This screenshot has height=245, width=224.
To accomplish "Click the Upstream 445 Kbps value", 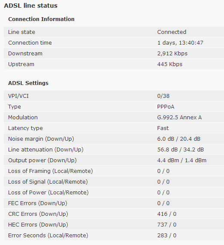I will click(170, 64).
